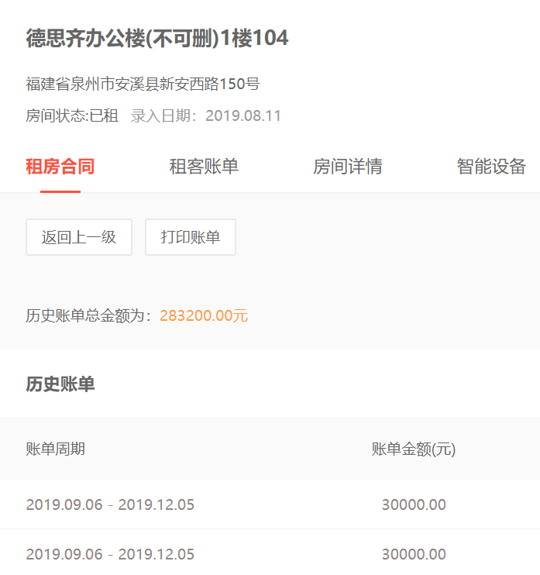This screenshot has height=575, width=540.
Task: Click the 历史账单总金额为 label
Action: coord(88,315)
